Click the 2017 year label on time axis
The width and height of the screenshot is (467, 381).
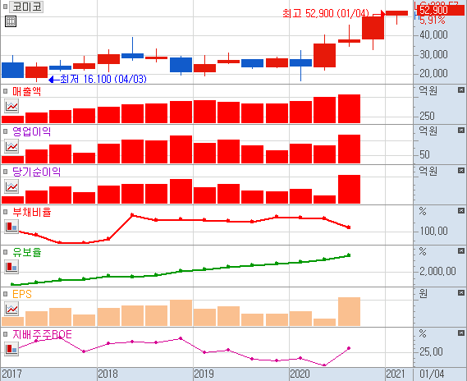[x=12, y=374]
